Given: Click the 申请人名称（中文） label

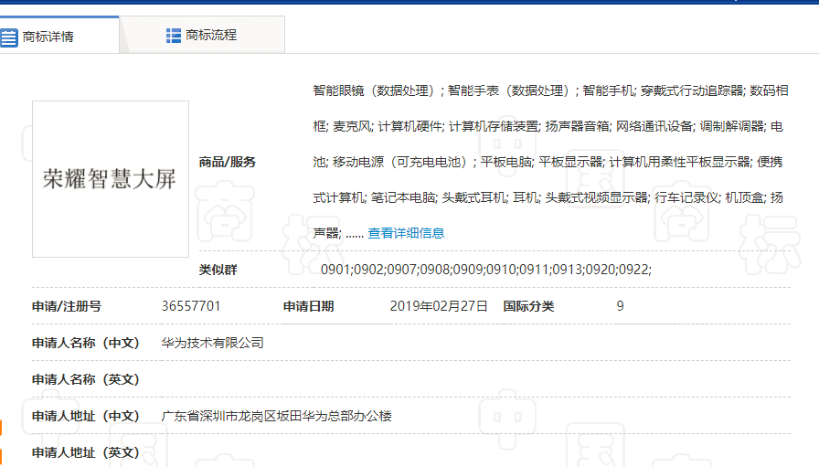Looking at the screenshot, I should (x=86, y=343).
